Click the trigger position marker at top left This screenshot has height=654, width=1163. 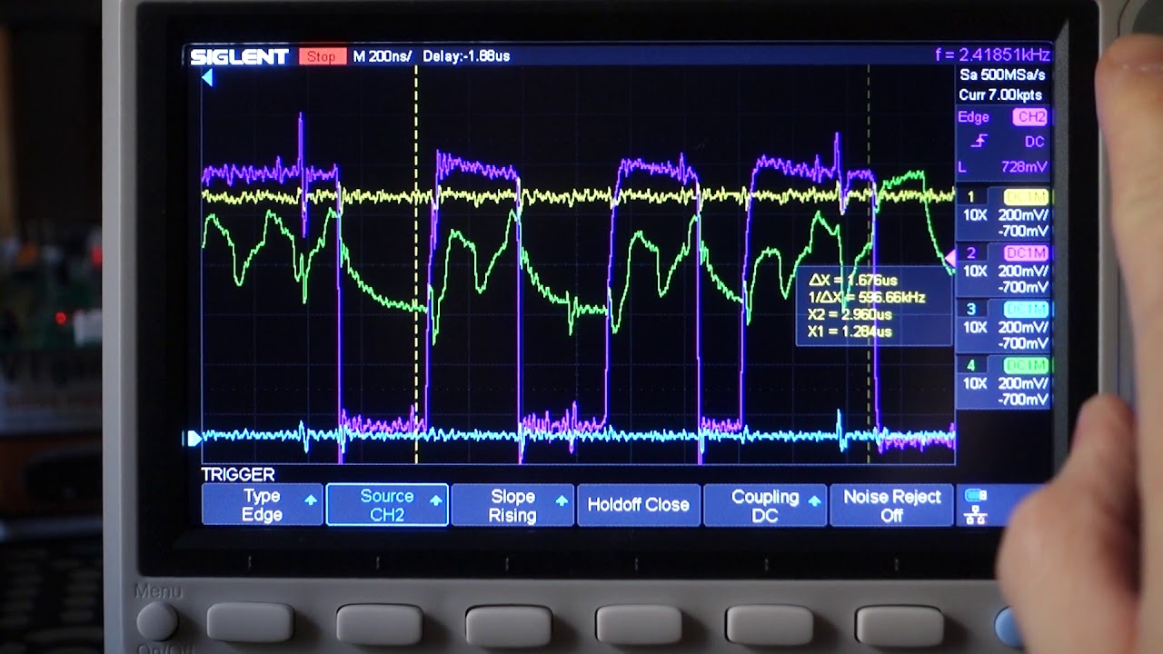207,79
